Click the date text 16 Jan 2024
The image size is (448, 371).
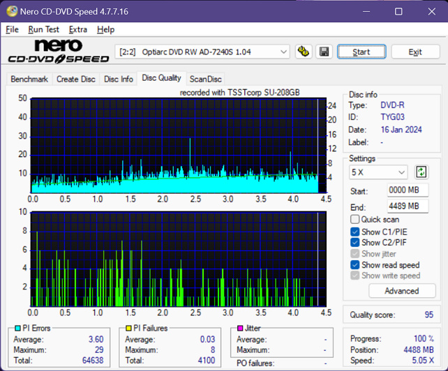[x=401, y=130]
